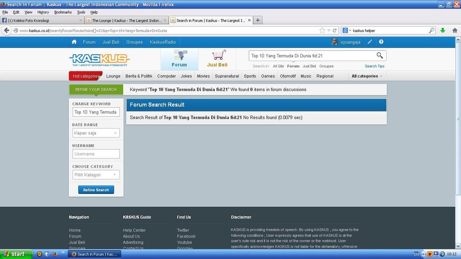The width and height of the screenshot is (461, 259).
Task: Open the Otomotif category
Action: (288, 76)
